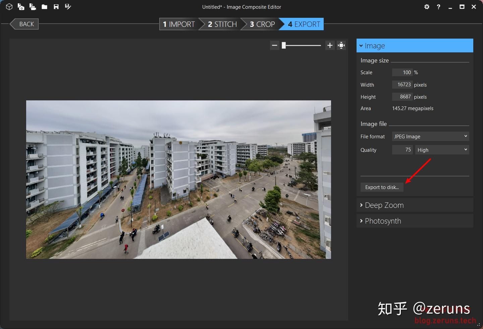The width and height of the screenshot is (483, 329).
Task: Fit panorama to the view window
Action: (341, 45)
